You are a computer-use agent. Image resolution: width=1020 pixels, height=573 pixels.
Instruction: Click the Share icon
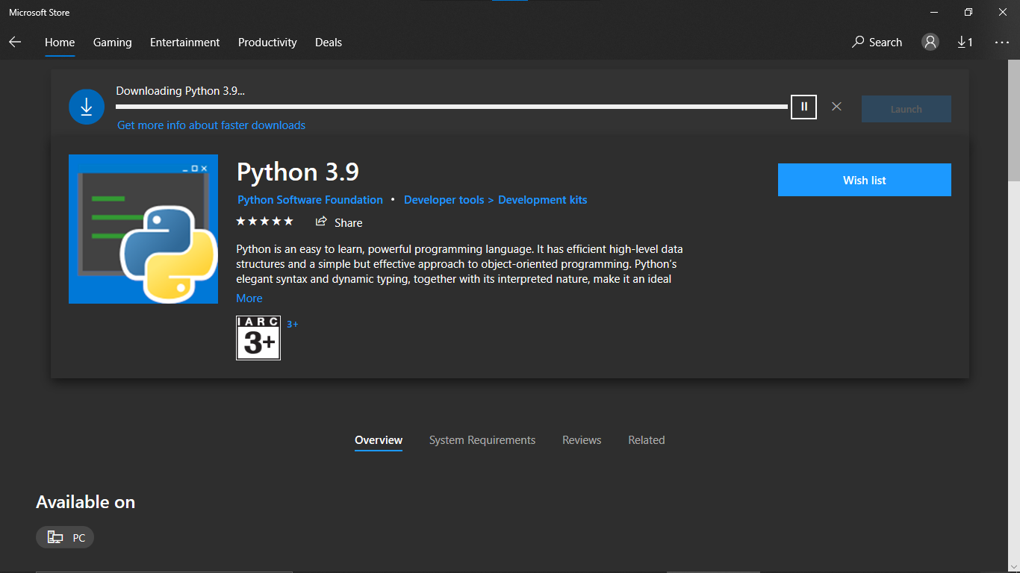pos(320,222)
